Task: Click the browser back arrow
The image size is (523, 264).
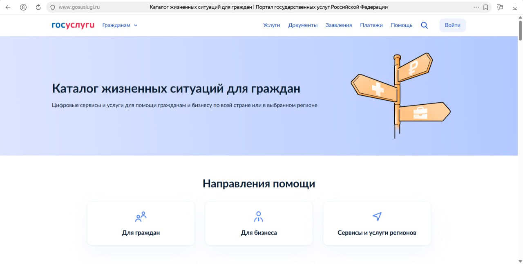Action: pos(8,7)
